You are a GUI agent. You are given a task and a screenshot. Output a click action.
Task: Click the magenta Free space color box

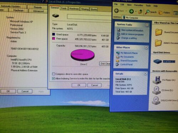pyautogui.click(x=54, y=38)
